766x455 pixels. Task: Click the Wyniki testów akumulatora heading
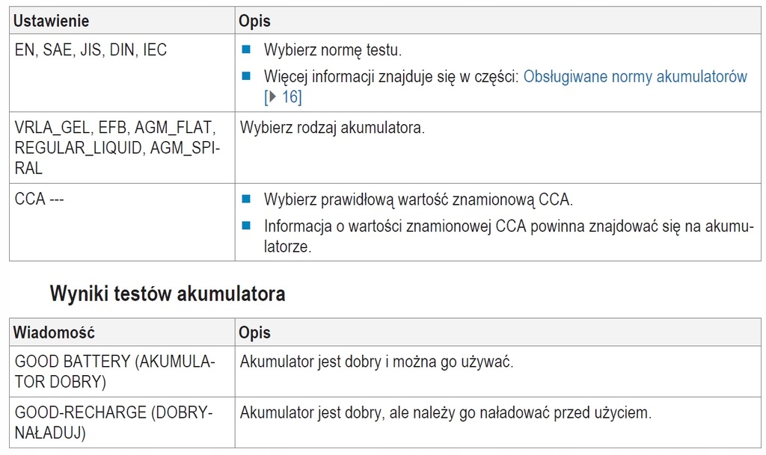(x=167, y=294)
